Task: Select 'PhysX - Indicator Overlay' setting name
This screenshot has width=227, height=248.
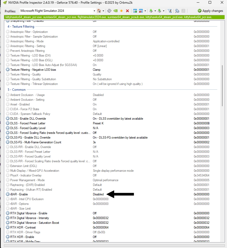Action: point(26,175)
